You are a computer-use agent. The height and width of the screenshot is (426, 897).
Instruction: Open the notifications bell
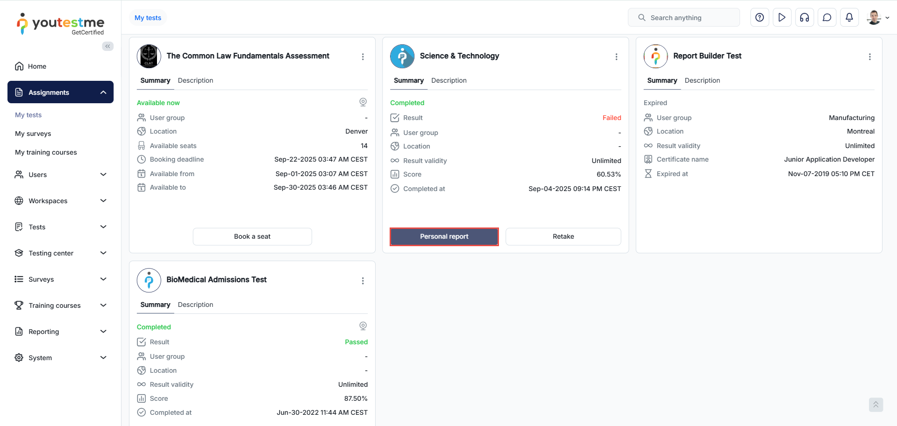849,18
